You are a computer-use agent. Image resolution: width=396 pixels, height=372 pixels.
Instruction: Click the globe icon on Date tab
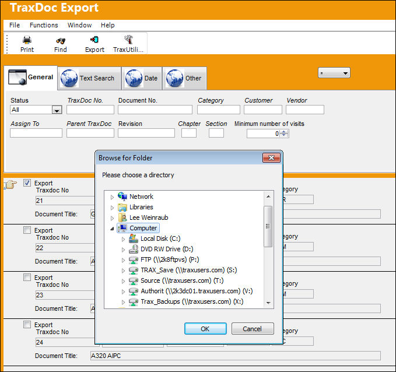coord(134,78)
